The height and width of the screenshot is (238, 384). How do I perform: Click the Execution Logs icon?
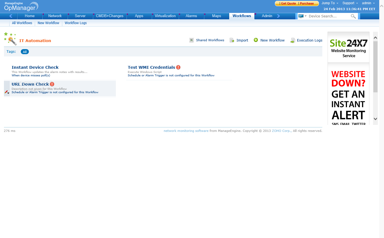coord(293,40)
